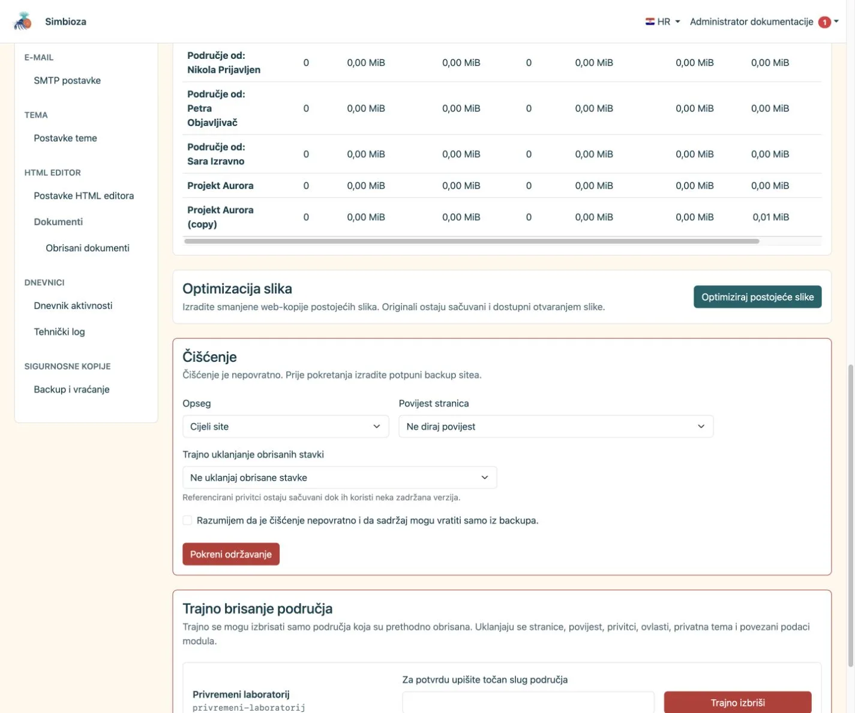Click the Područje od: Nikola Prijavljen row label
Image resolution: width=855 pixels, height=713 pixels.
coord(224,62)
